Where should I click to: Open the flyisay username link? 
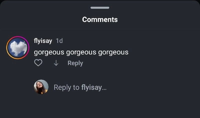[43, 41]
